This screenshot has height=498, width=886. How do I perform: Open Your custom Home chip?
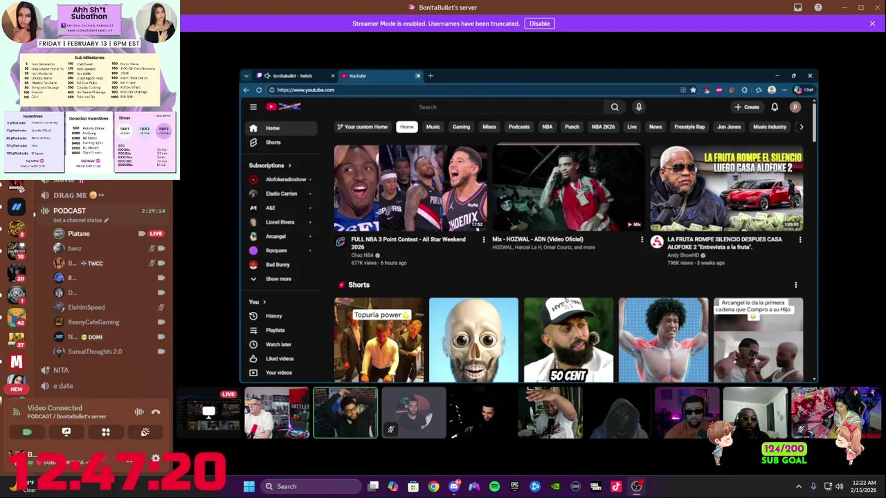pos(362,127)
